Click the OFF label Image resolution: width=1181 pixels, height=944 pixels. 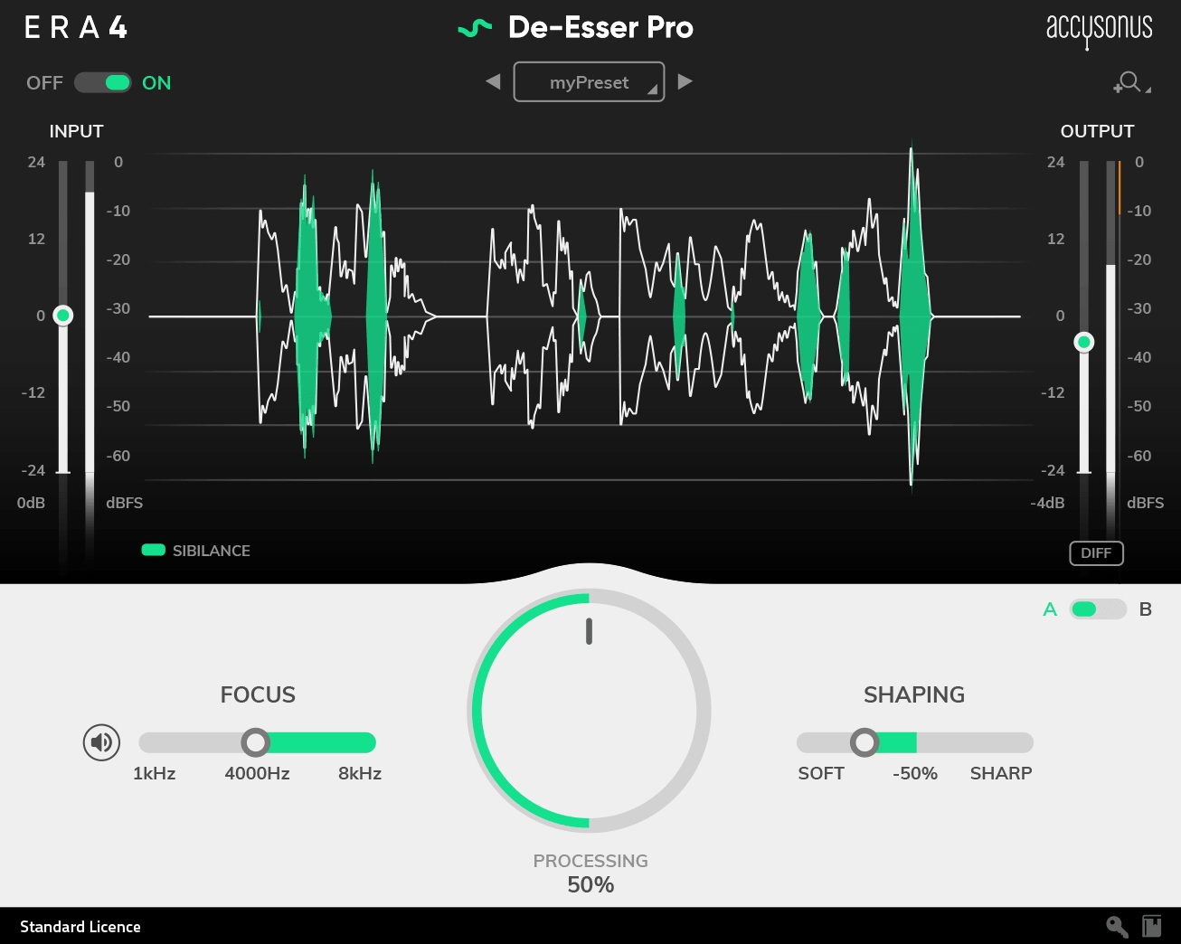pos(44,83)
